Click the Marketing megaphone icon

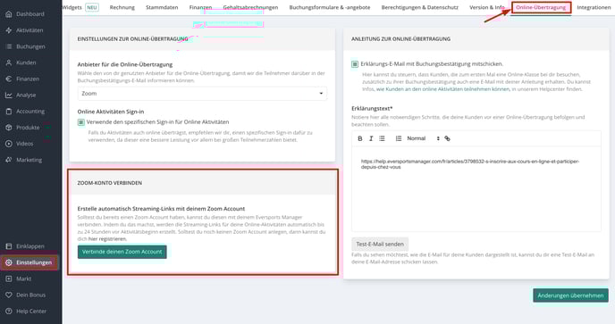pyautogui.click(x=9, y=160)
